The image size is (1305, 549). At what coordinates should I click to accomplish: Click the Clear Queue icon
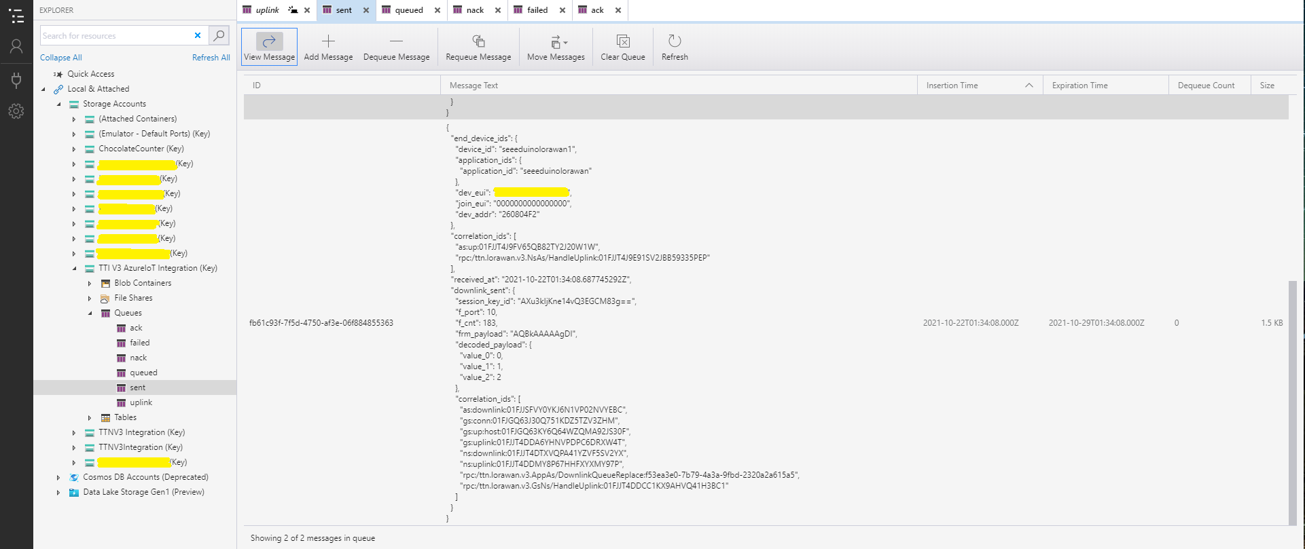[622, 41]
